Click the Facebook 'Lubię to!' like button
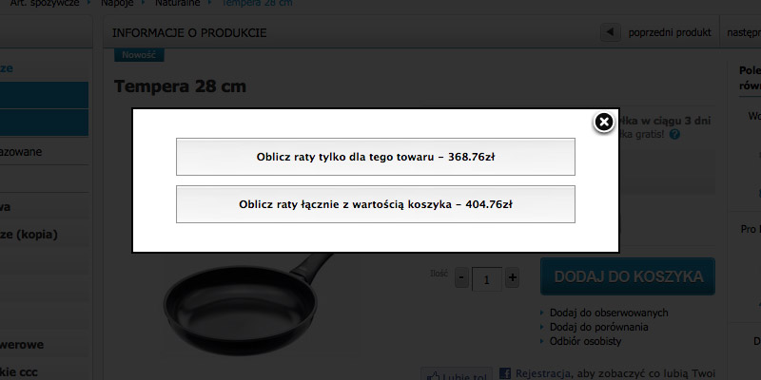 [x=457, y=374]
